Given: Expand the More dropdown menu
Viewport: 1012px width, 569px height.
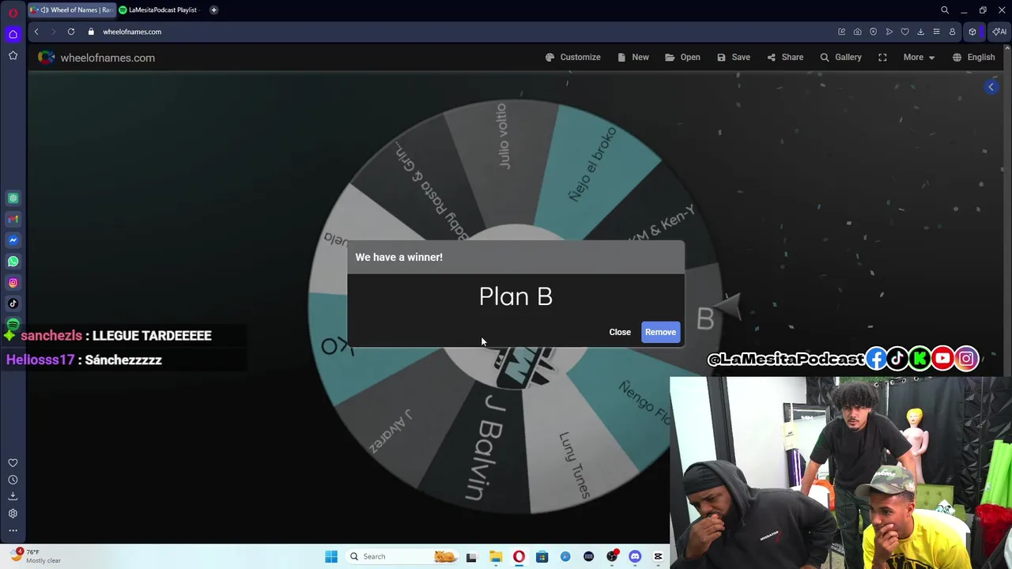Looking at the screenshot, I should pyautogui.click(x=919, y=57).
